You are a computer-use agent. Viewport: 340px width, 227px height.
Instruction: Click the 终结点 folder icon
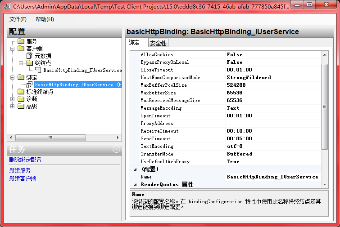pyautogui.click(x=30, y=63)
